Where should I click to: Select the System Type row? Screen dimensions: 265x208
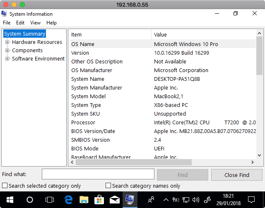click(x=163, y=105)
